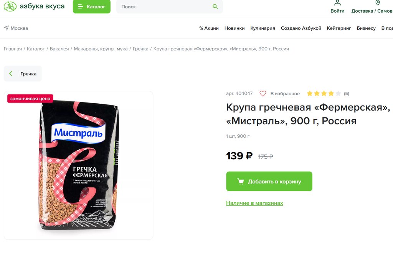Open the Москва city selector
The image size is (393, 254).
tap(16, 28)
